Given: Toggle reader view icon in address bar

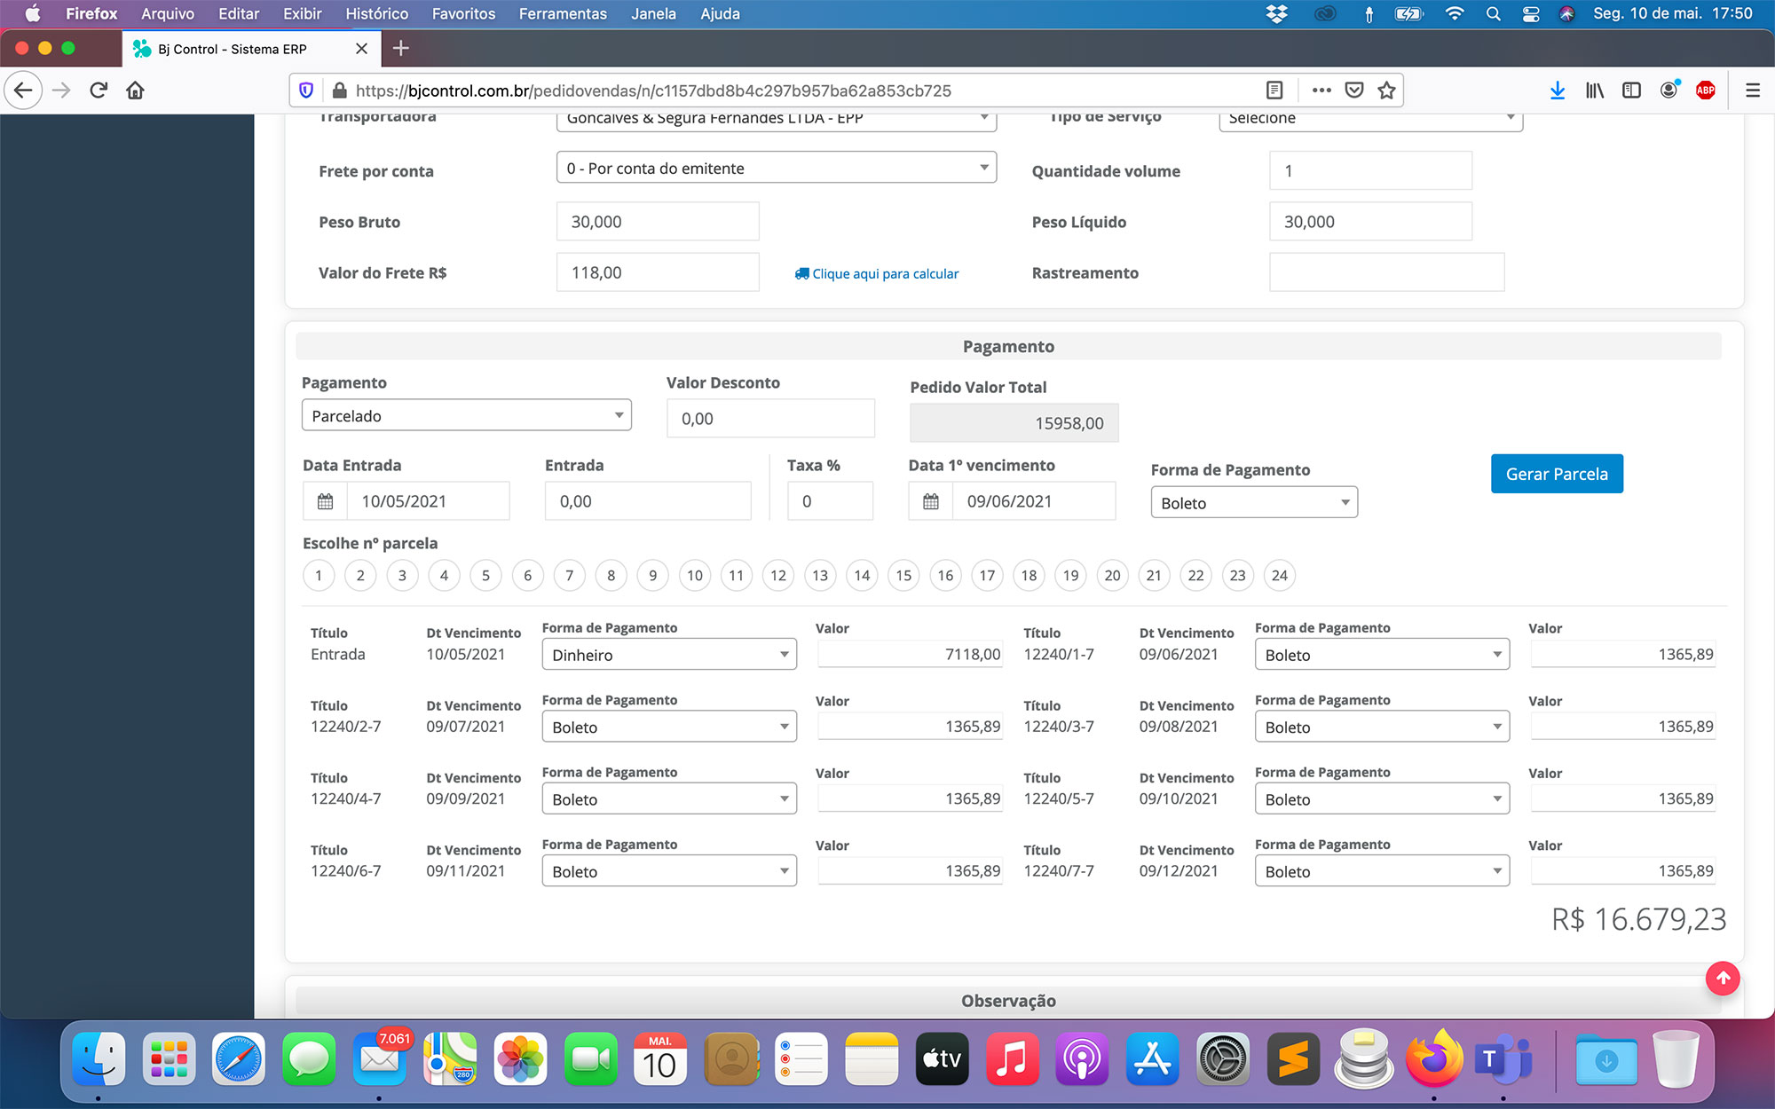Looking at the screenshot, I should (1274, 90).
